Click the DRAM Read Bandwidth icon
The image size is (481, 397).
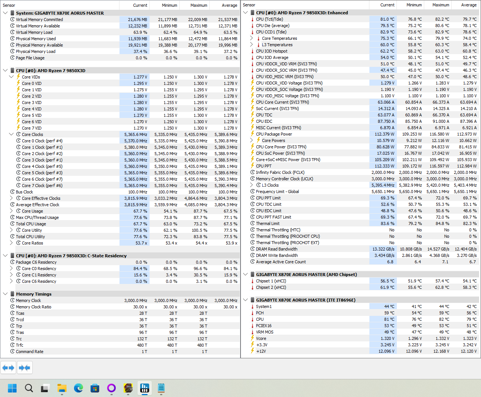(x=253, y=249)
